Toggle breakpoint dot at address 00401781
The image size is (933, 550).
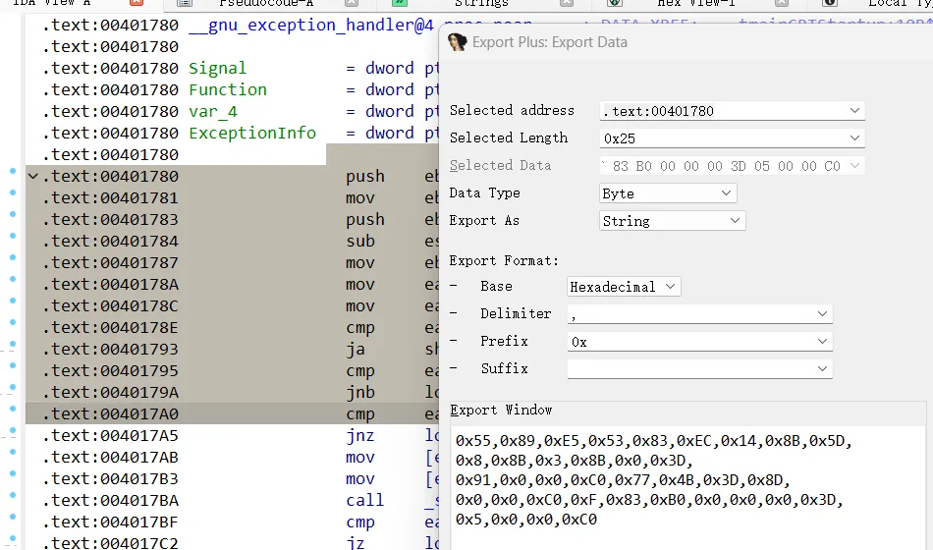[x=13, y=198]
